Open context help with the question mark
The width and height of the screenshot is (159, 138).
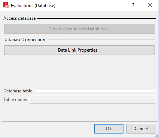pos(133,5)
